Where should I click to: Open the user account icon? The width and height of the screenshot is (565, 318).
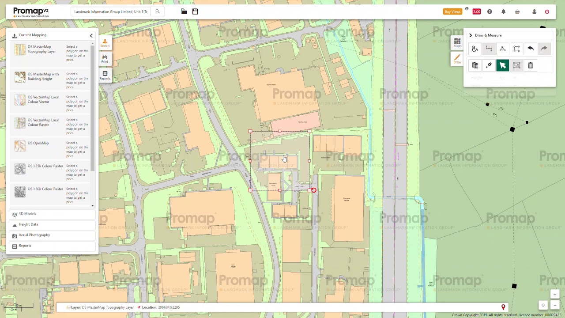coord(534,11)
